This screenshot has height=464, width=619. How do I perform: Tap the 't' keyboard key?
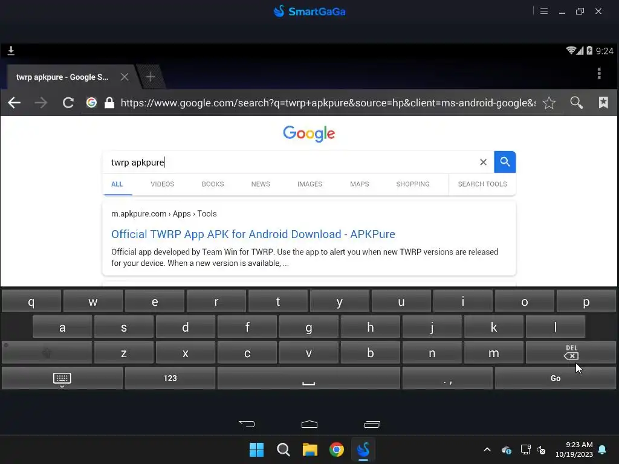pyautogui.click(x=278, y=301)
